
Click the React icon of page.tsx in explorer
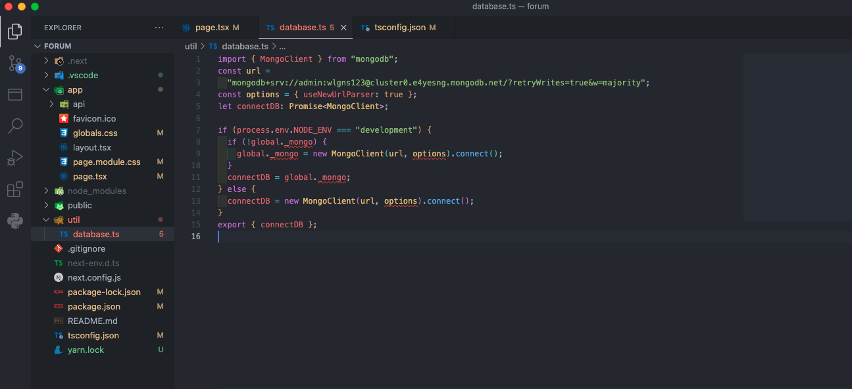pos(64,176)
